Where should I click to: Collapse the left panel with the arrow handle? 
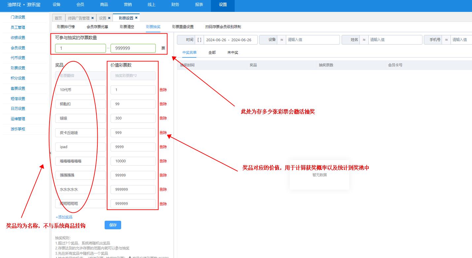coord(51,153)
